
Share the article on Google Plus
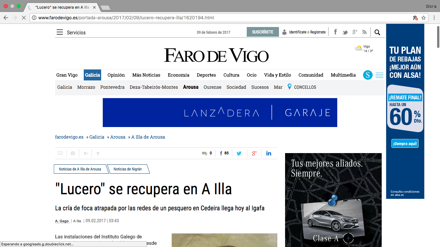coord(254,153)
